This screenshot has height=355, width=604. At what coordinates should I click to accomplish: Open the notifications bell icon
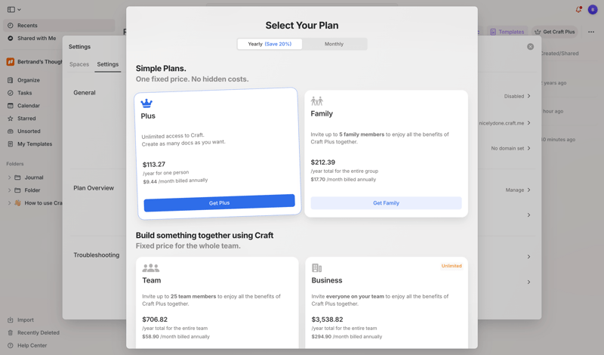578,10
